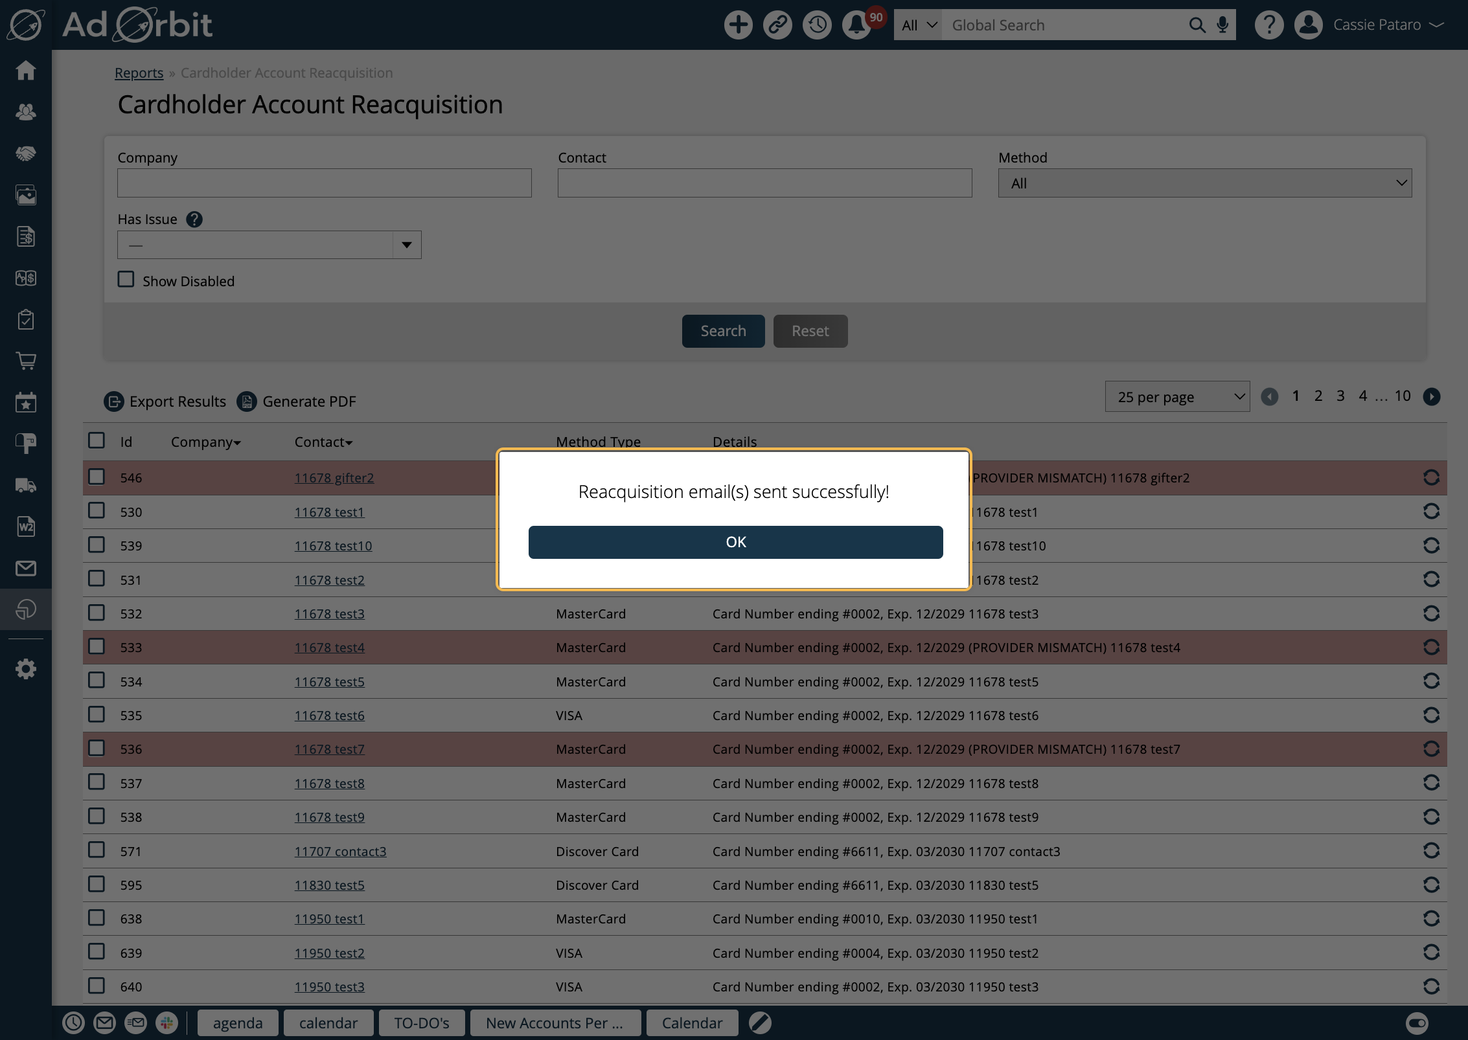
Task: Open the recent history clock icon
Action: (x=817, y=25)
